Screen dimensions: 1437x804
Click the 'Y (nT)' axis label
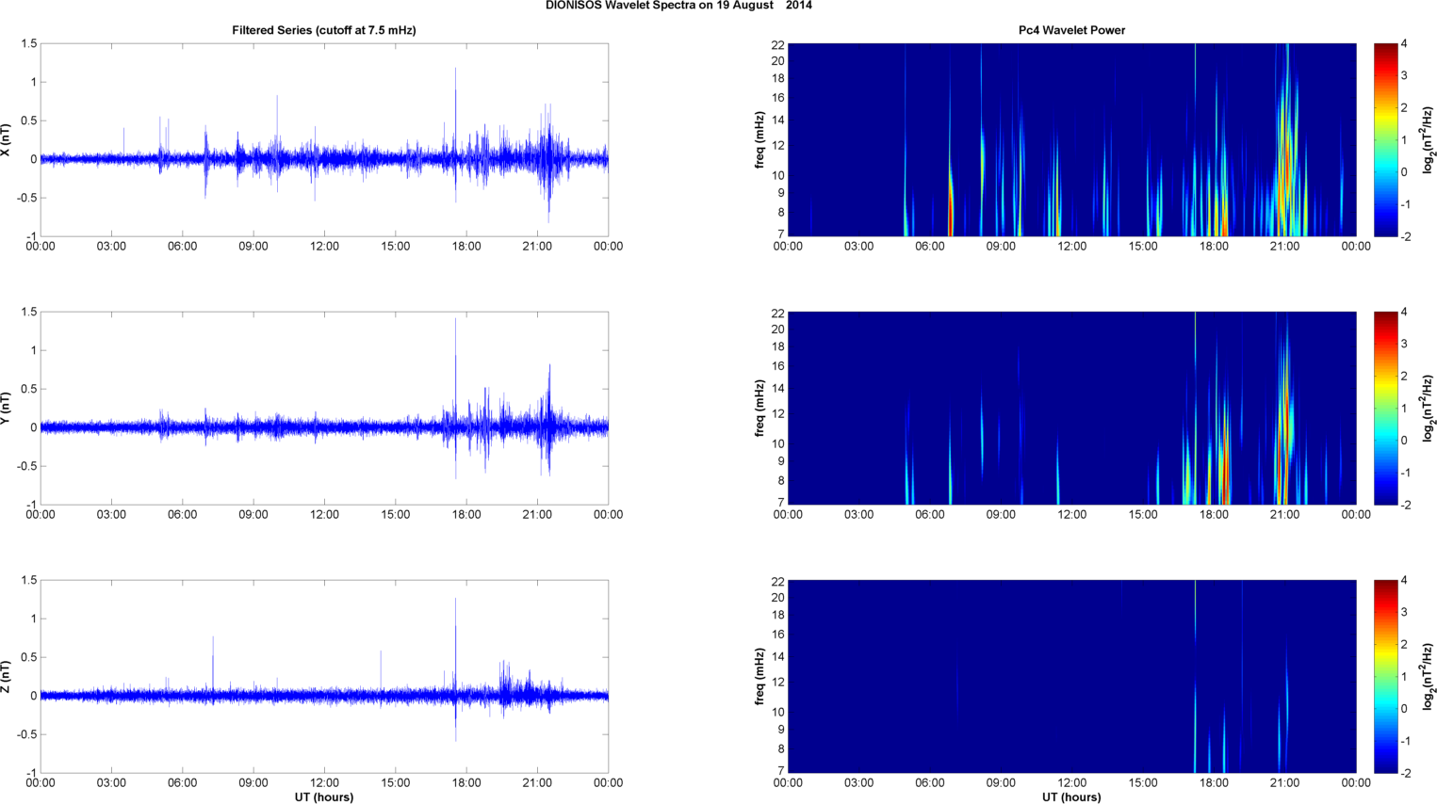[7, 409]
